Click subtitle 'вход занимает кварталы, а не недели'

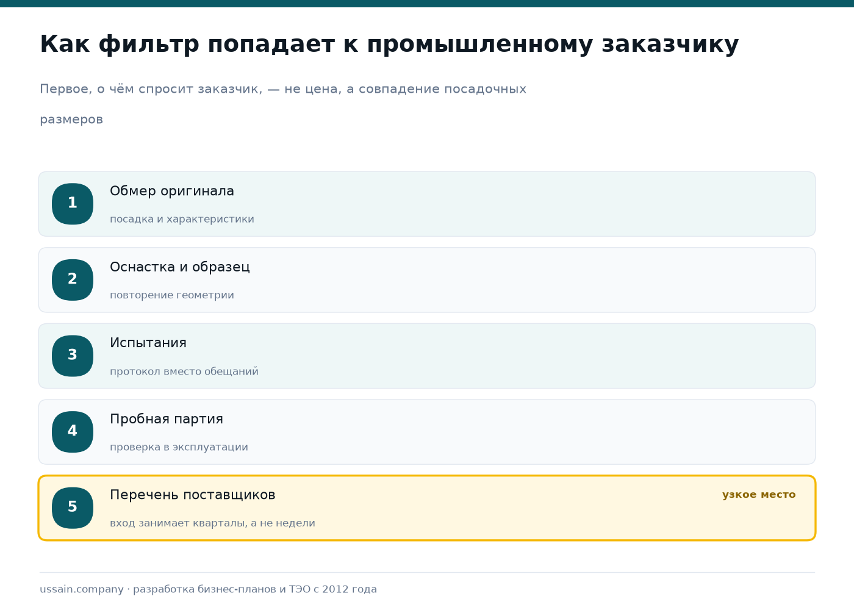(x=212, y=523)
